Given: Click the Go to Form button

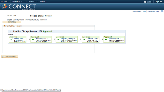Looking at the screenshot, I should pyautogui.click(x=12, y=22).
